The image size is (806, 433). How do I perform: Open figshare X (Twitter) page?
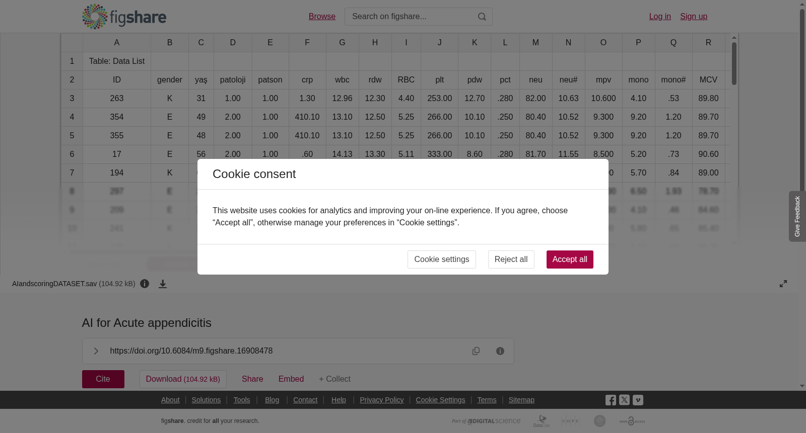tap(624, 400)
